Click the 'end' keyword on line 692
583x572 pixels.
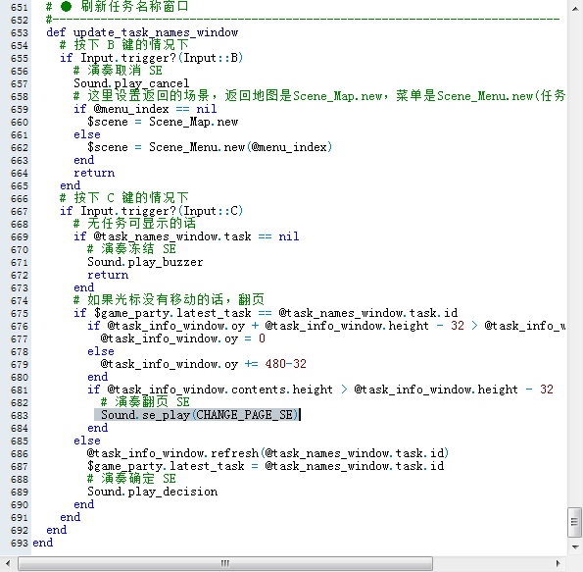click(x=57, y=530)
